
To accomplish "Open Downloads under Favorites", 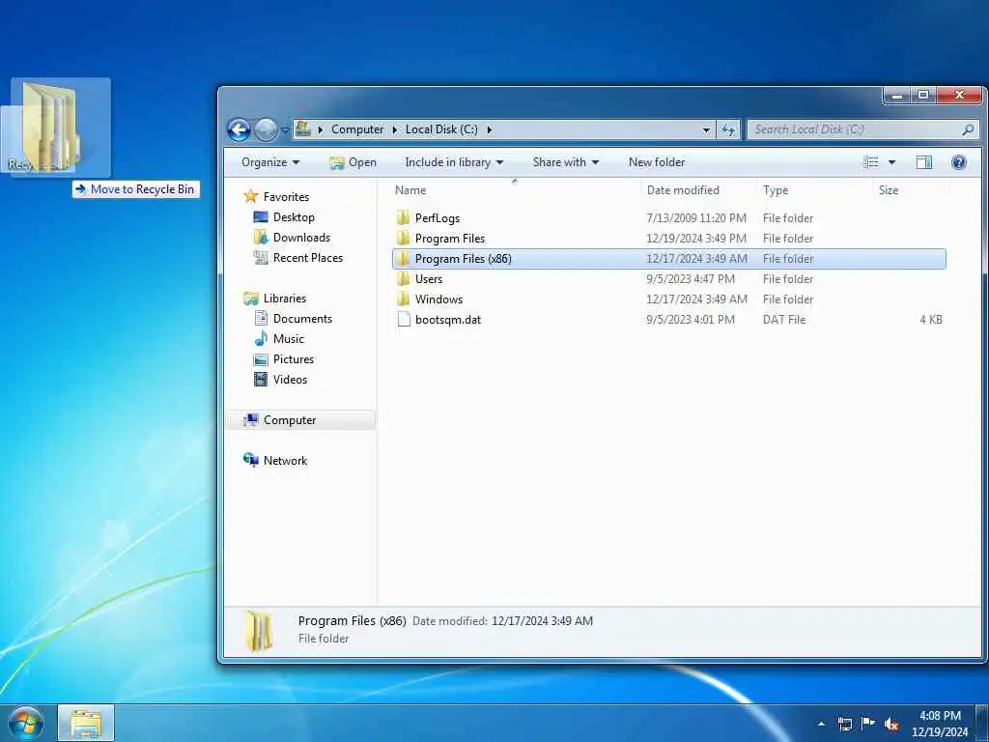I will [x=292, y=238].
